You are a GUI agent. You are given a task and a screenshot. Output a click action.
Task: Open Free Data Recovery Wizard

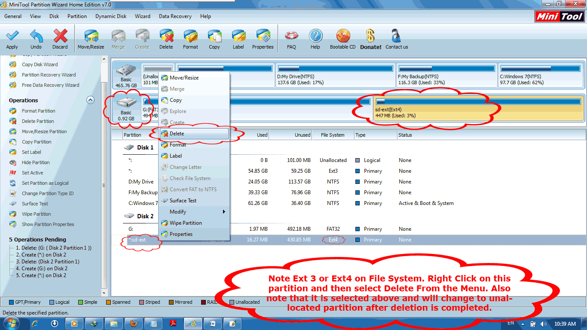(50, 85)
